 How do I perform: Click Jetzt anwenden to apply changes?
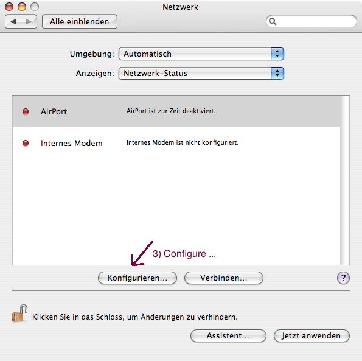point(312,336)
